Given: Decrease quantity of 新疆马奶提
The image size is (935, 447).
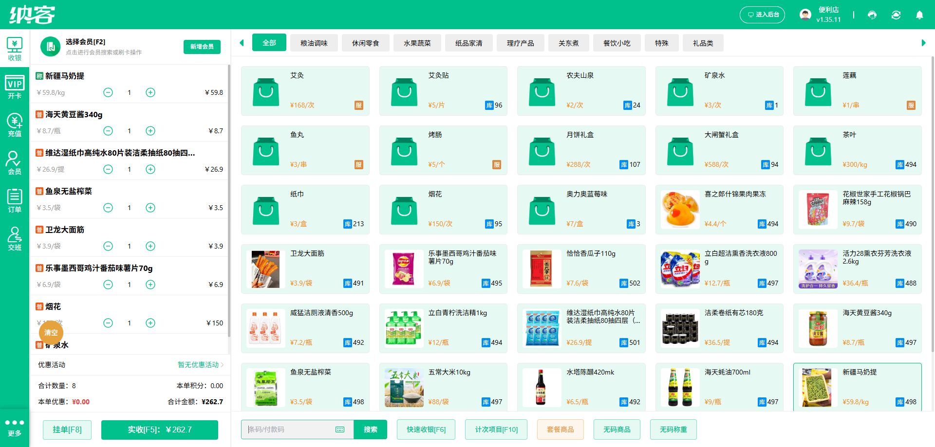Looking at the screenshot, I should 108,92.
